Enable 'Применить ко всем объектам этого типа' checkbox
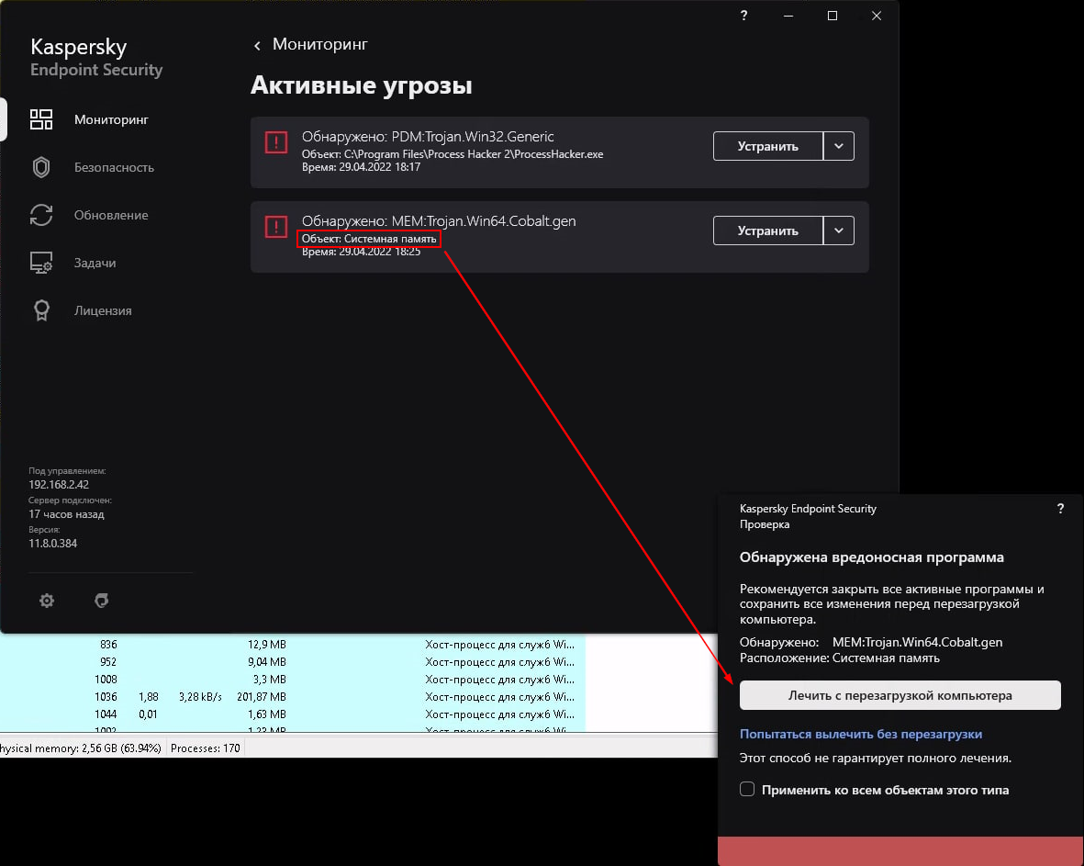This screenshot has height=866, width=1084. click(x=747, y=790)
